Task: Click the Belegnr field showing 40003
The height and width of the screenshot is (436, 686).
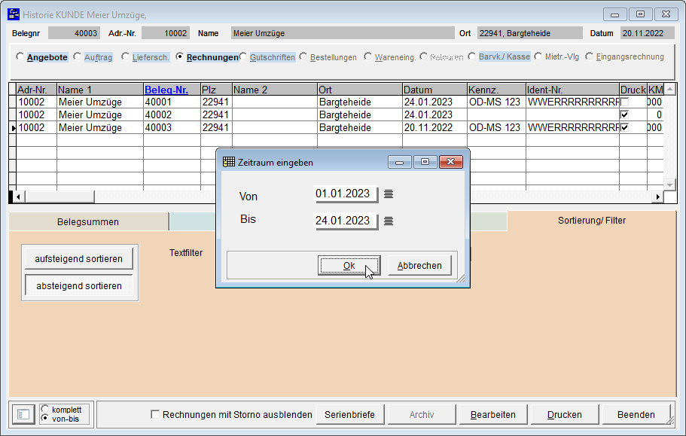Action: tap(74, 33)
